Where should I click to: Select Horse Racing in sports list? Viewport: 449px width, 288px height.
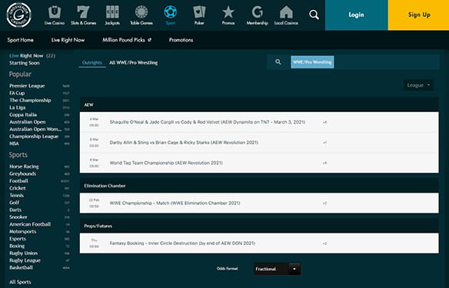(x=24, y=167)
